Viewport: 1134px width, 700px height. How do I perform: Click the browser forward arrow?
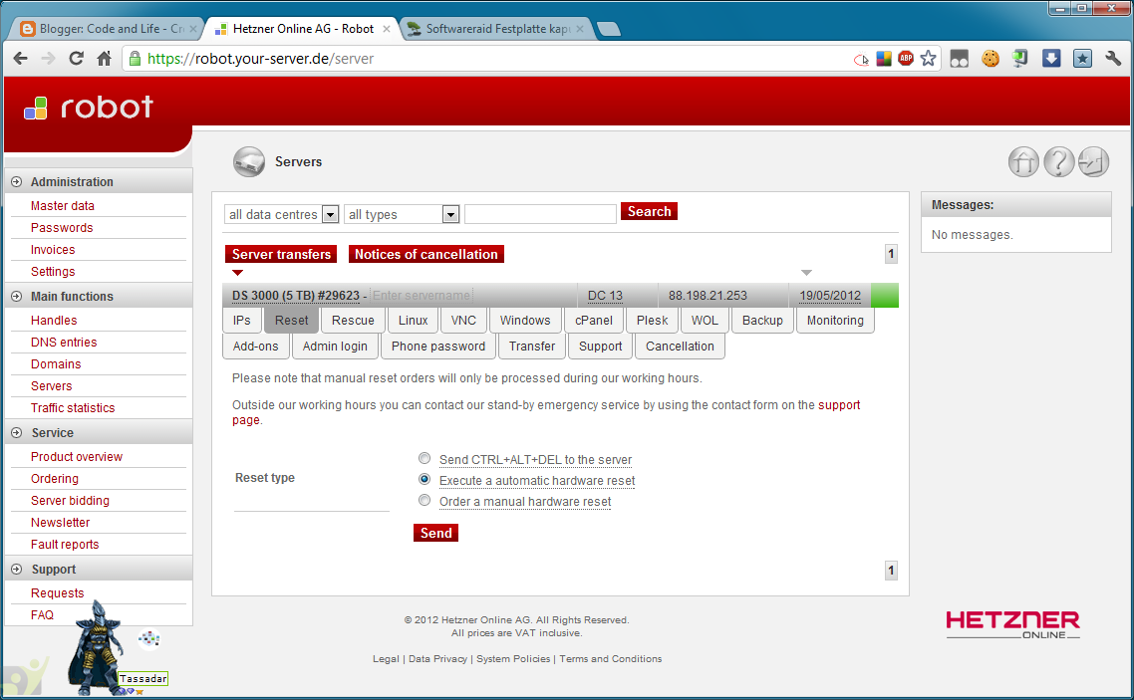[x=49, y=59]
